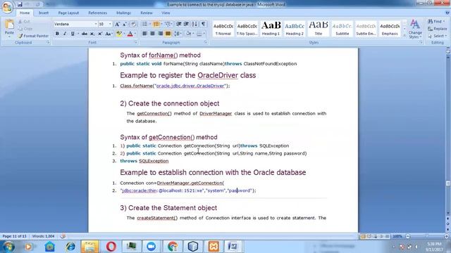This screenshot has height=253, width=451.
Task: Apply superscript formatting
Action: 100,34
